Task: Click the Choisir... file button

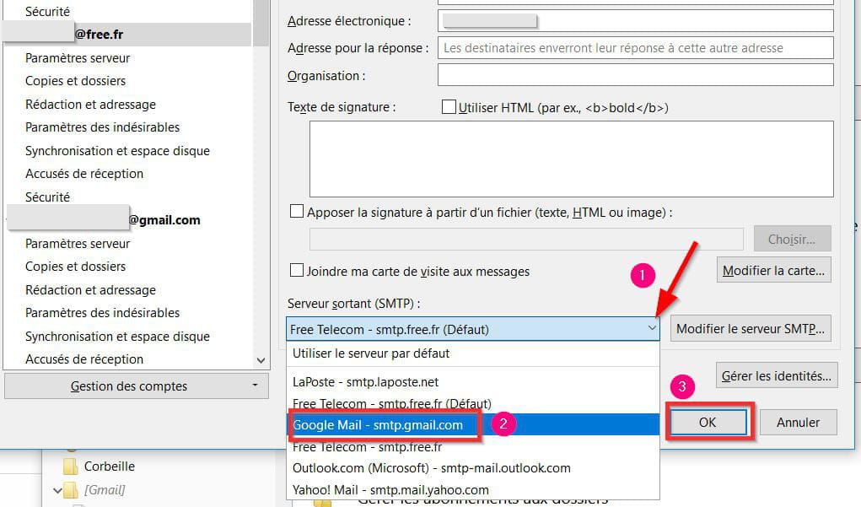Action: (792, 239)
